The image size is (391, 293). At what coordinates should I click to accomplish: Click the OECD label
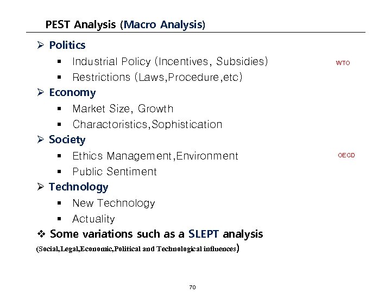[346, 156]
